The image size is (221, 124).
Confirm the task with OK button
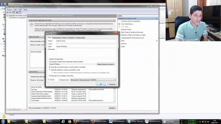point(101,84)
